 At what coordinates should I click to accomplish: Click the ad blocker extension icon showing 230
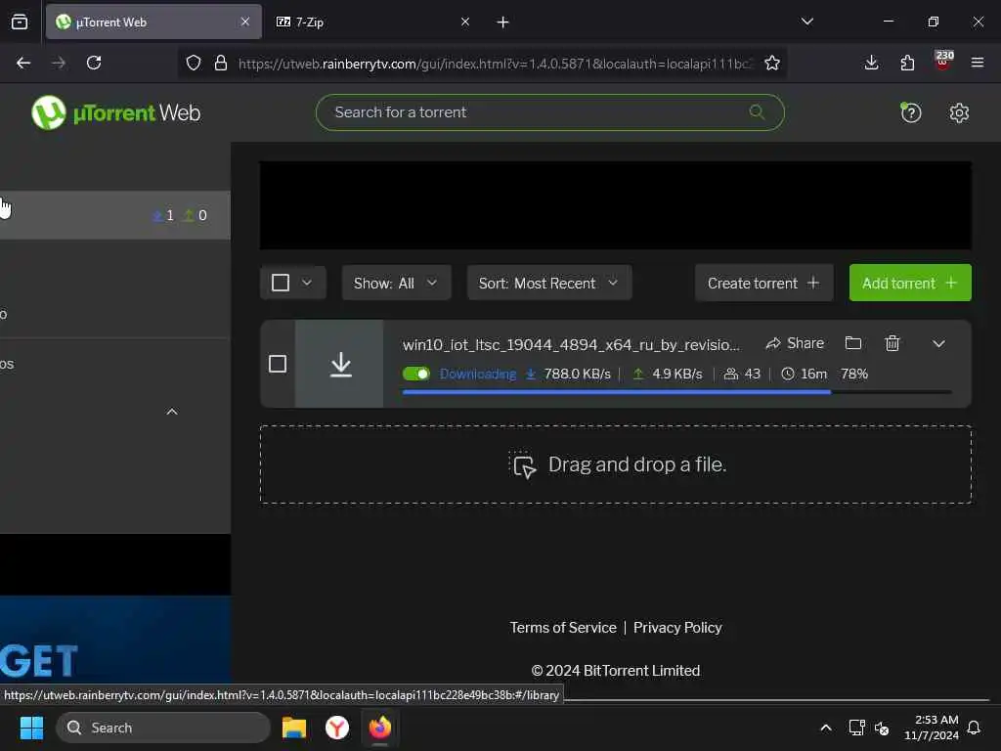[943, 61]
